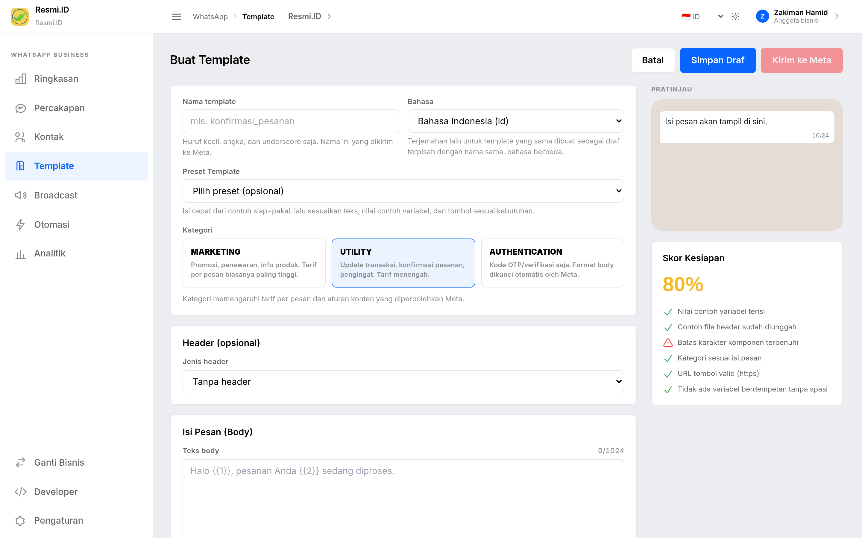862x538 pixels.
Task: Expand the Resmi.ID breadcrumb chevron
Action: click(x=329, y=16)
